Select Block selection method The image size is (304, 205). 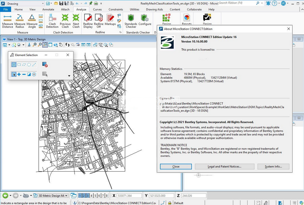(19, 65)
